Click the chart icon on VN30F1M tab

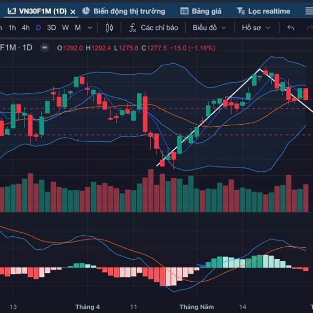pos(11,11)
